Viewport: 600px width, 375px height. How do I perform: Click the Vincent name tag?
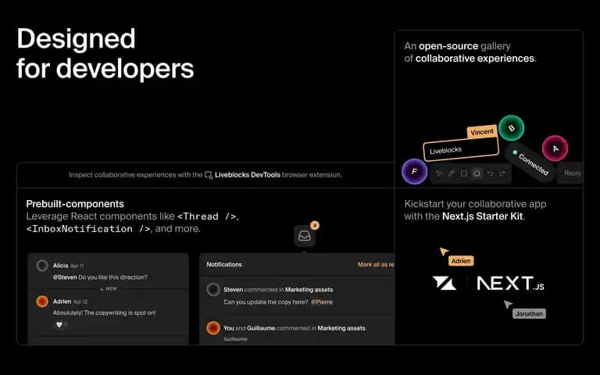tap(482, 132)
